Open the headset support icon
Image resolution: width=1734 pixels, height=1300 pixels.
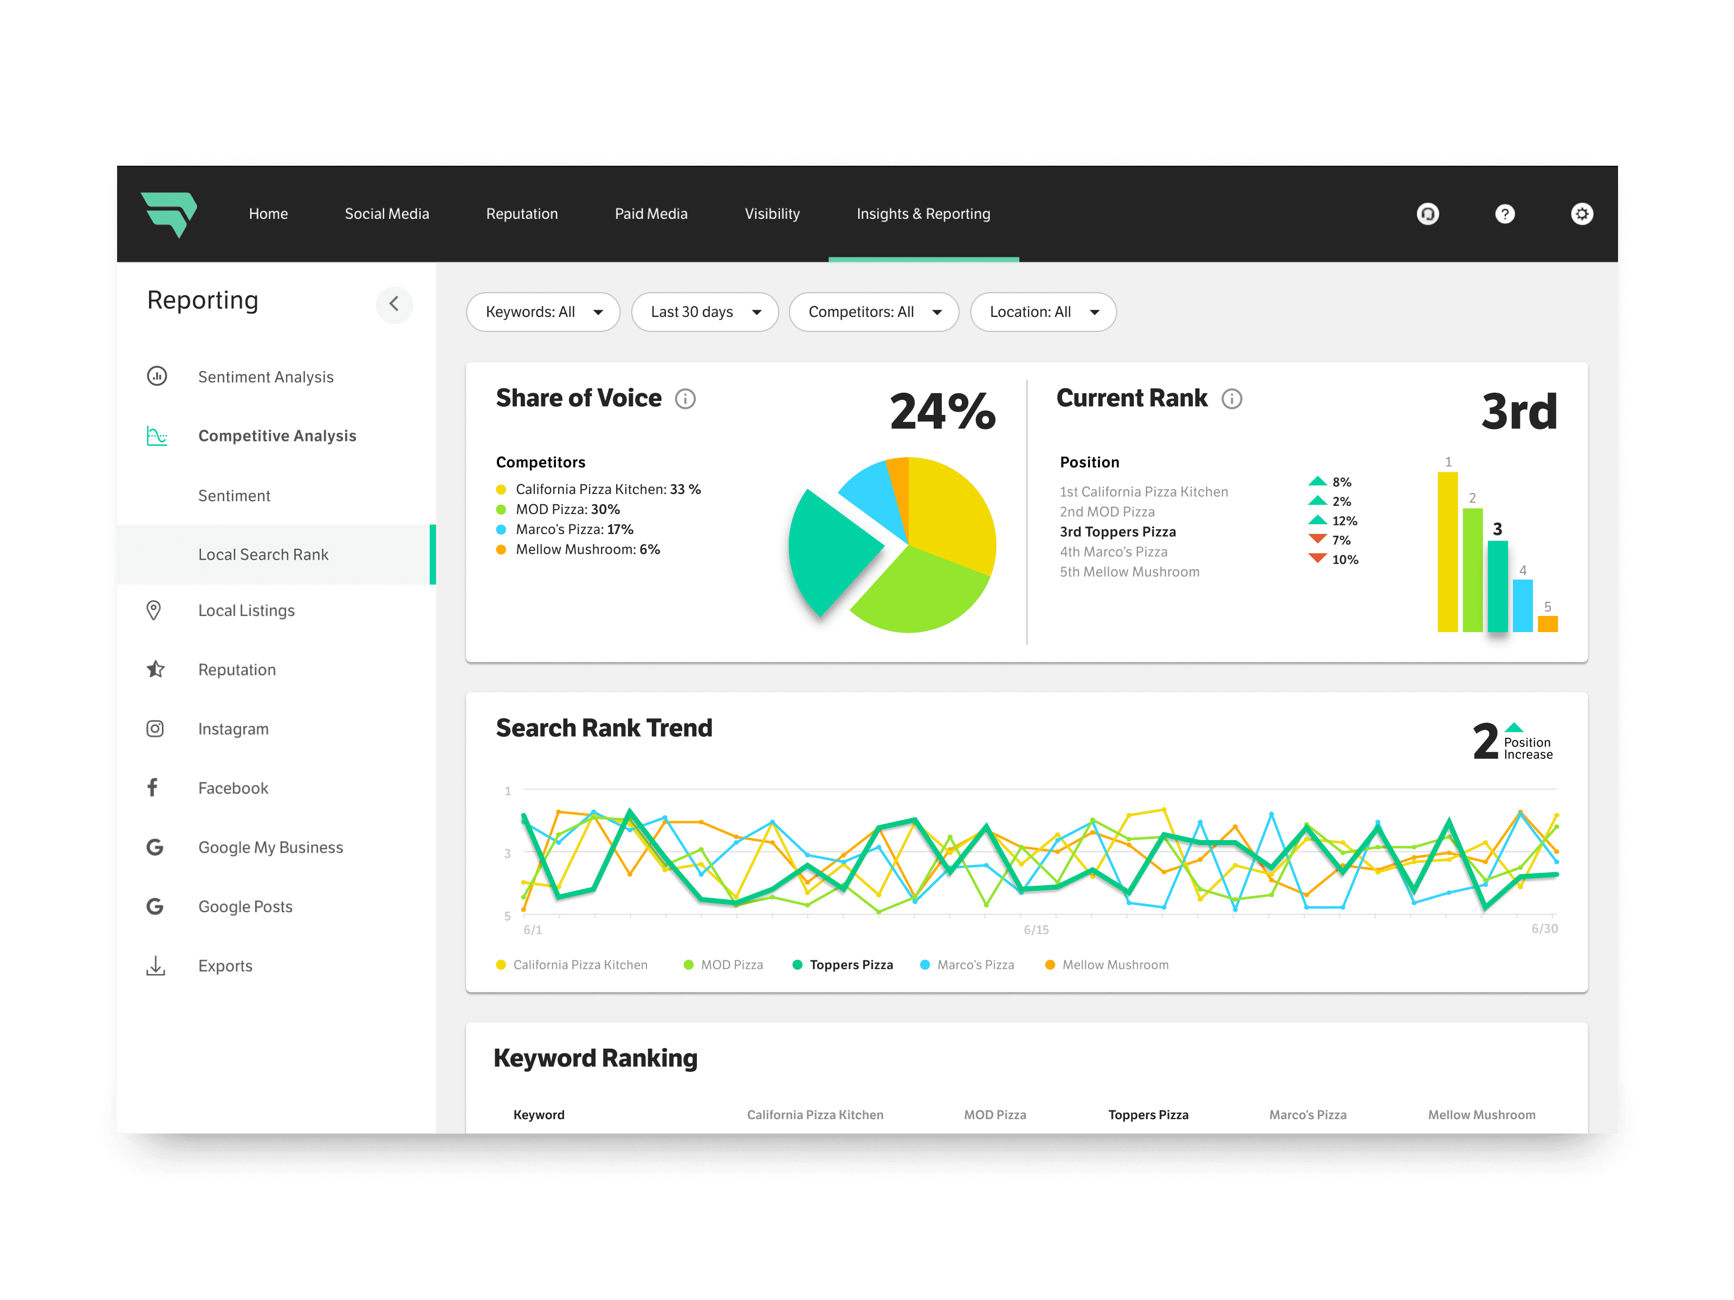point(1427,214)
